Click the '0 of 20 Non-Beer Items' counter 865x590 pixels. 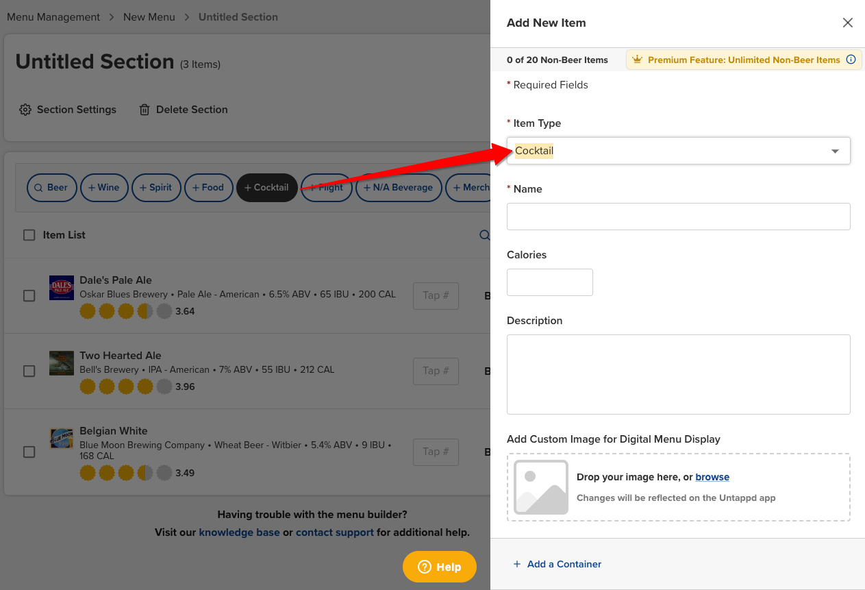(557, 60)
